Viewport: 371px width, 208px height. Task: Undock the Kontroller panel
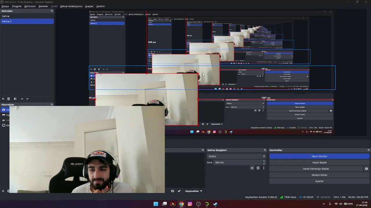point(369,150)
